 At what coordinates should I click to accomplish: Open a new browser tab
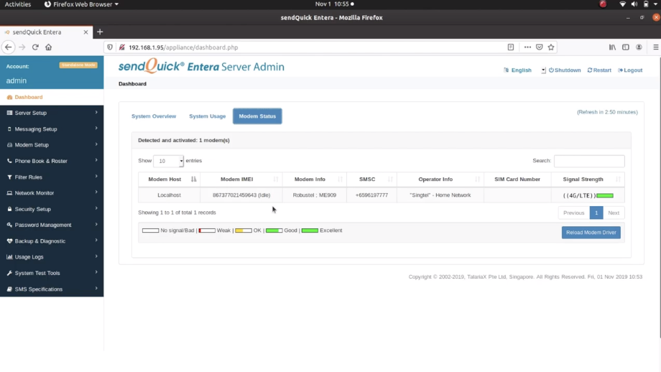100,32
